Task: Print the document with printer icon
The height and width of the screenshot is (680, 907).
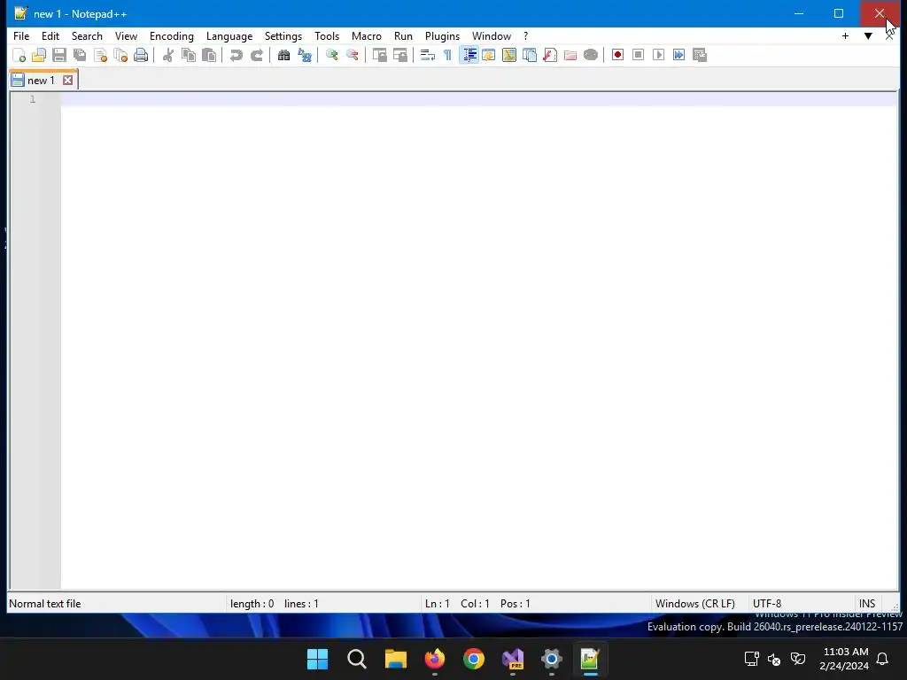Action: tap(141, 55)
